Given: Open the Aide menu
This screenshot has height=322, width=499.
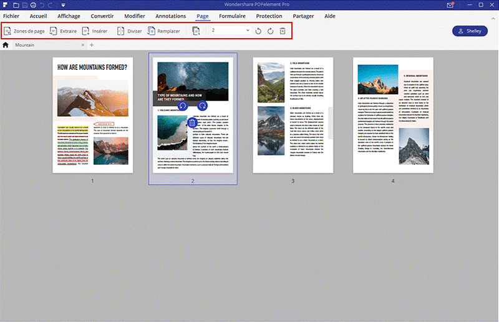Looking at the screenshot, I should point(330,16).
